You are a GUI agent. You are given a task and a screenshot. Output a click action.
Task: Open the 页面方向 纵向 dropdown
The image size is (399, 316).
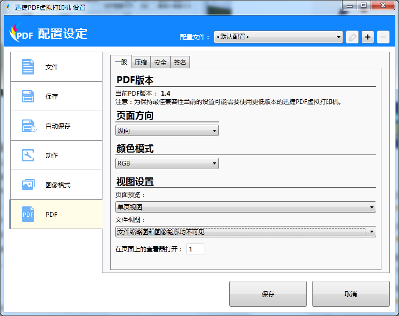[167, 130]
